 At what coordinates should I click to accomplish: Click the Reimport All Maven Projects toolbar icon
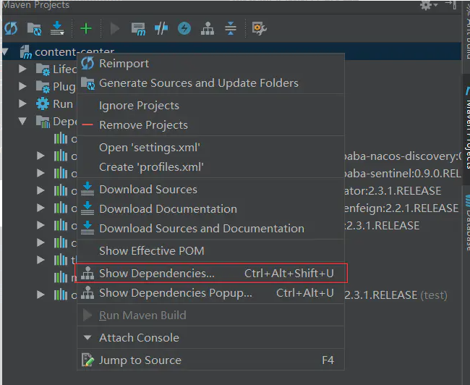11,29
